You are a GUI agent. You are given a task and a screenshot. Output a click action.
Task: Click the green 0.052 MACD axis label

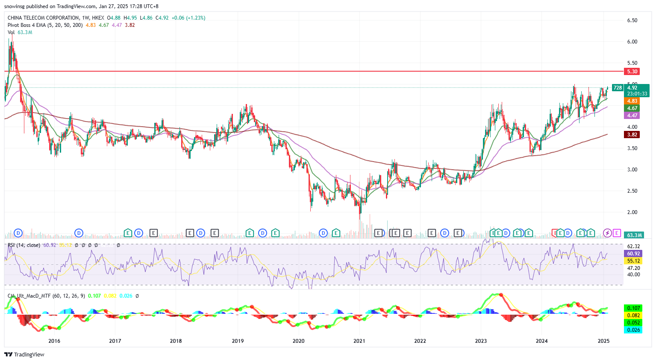(x=633, y=323)
